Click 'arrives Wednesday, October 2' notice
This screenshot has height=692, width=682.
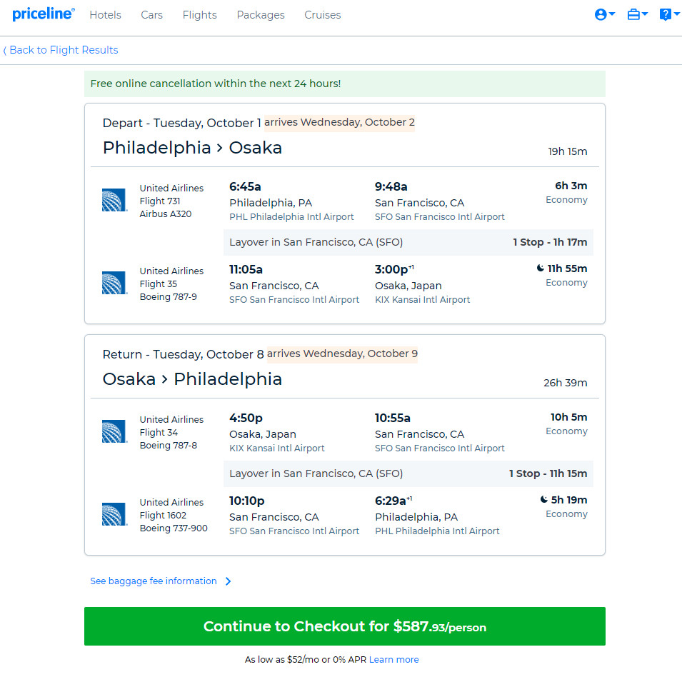[x=339, y=122]
